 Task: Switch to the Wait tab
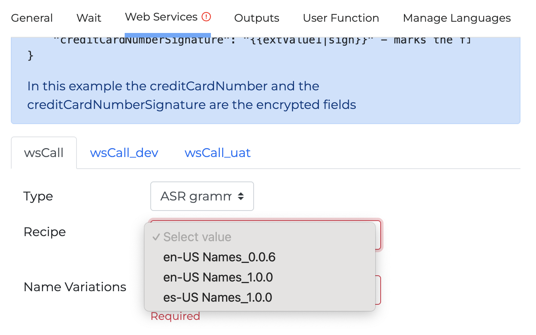click(89, 18)
